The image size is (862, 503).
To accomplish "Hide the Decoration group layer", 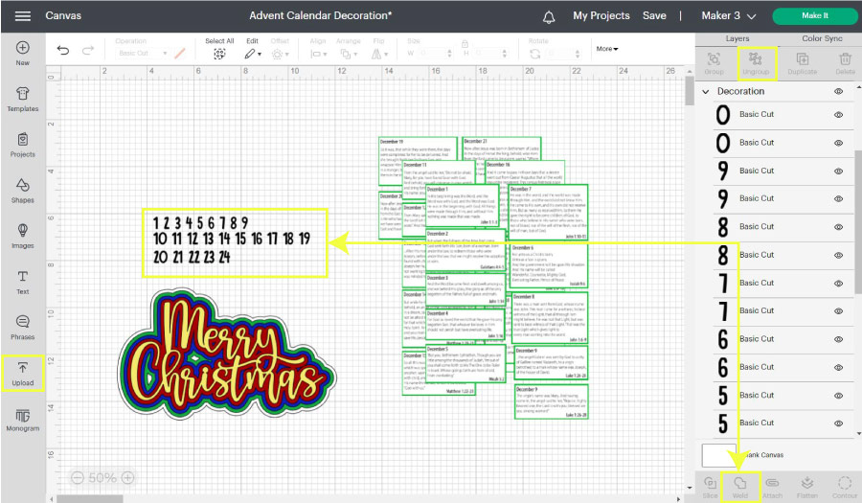I will [838, 92].
